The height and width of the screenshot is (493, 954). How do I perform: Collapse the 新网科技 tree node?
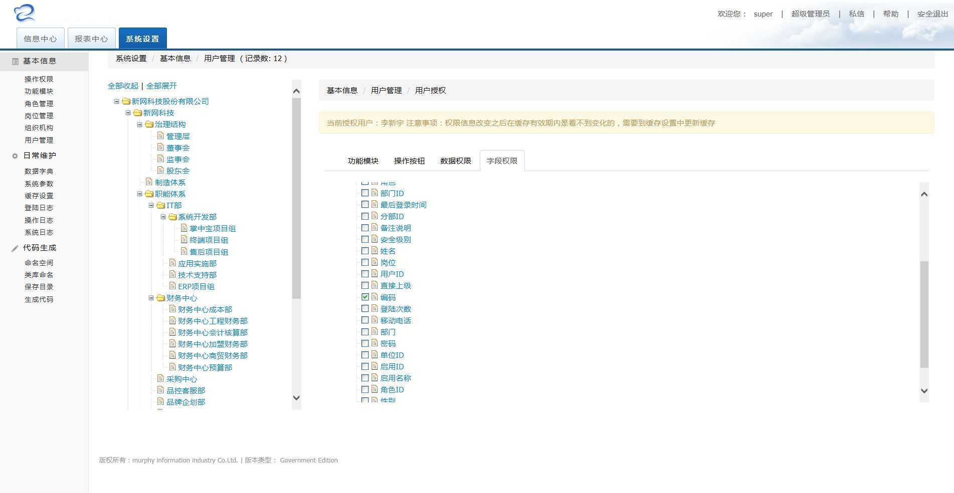click(128, 113)
